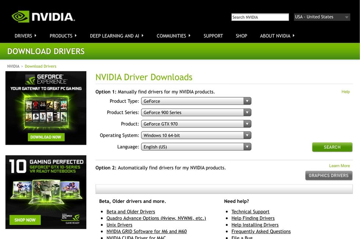Click DOWNLOAD NOW in the GeForce Experience banner
The width and height of the screenshot is (360, 239).
coord(46,137)
